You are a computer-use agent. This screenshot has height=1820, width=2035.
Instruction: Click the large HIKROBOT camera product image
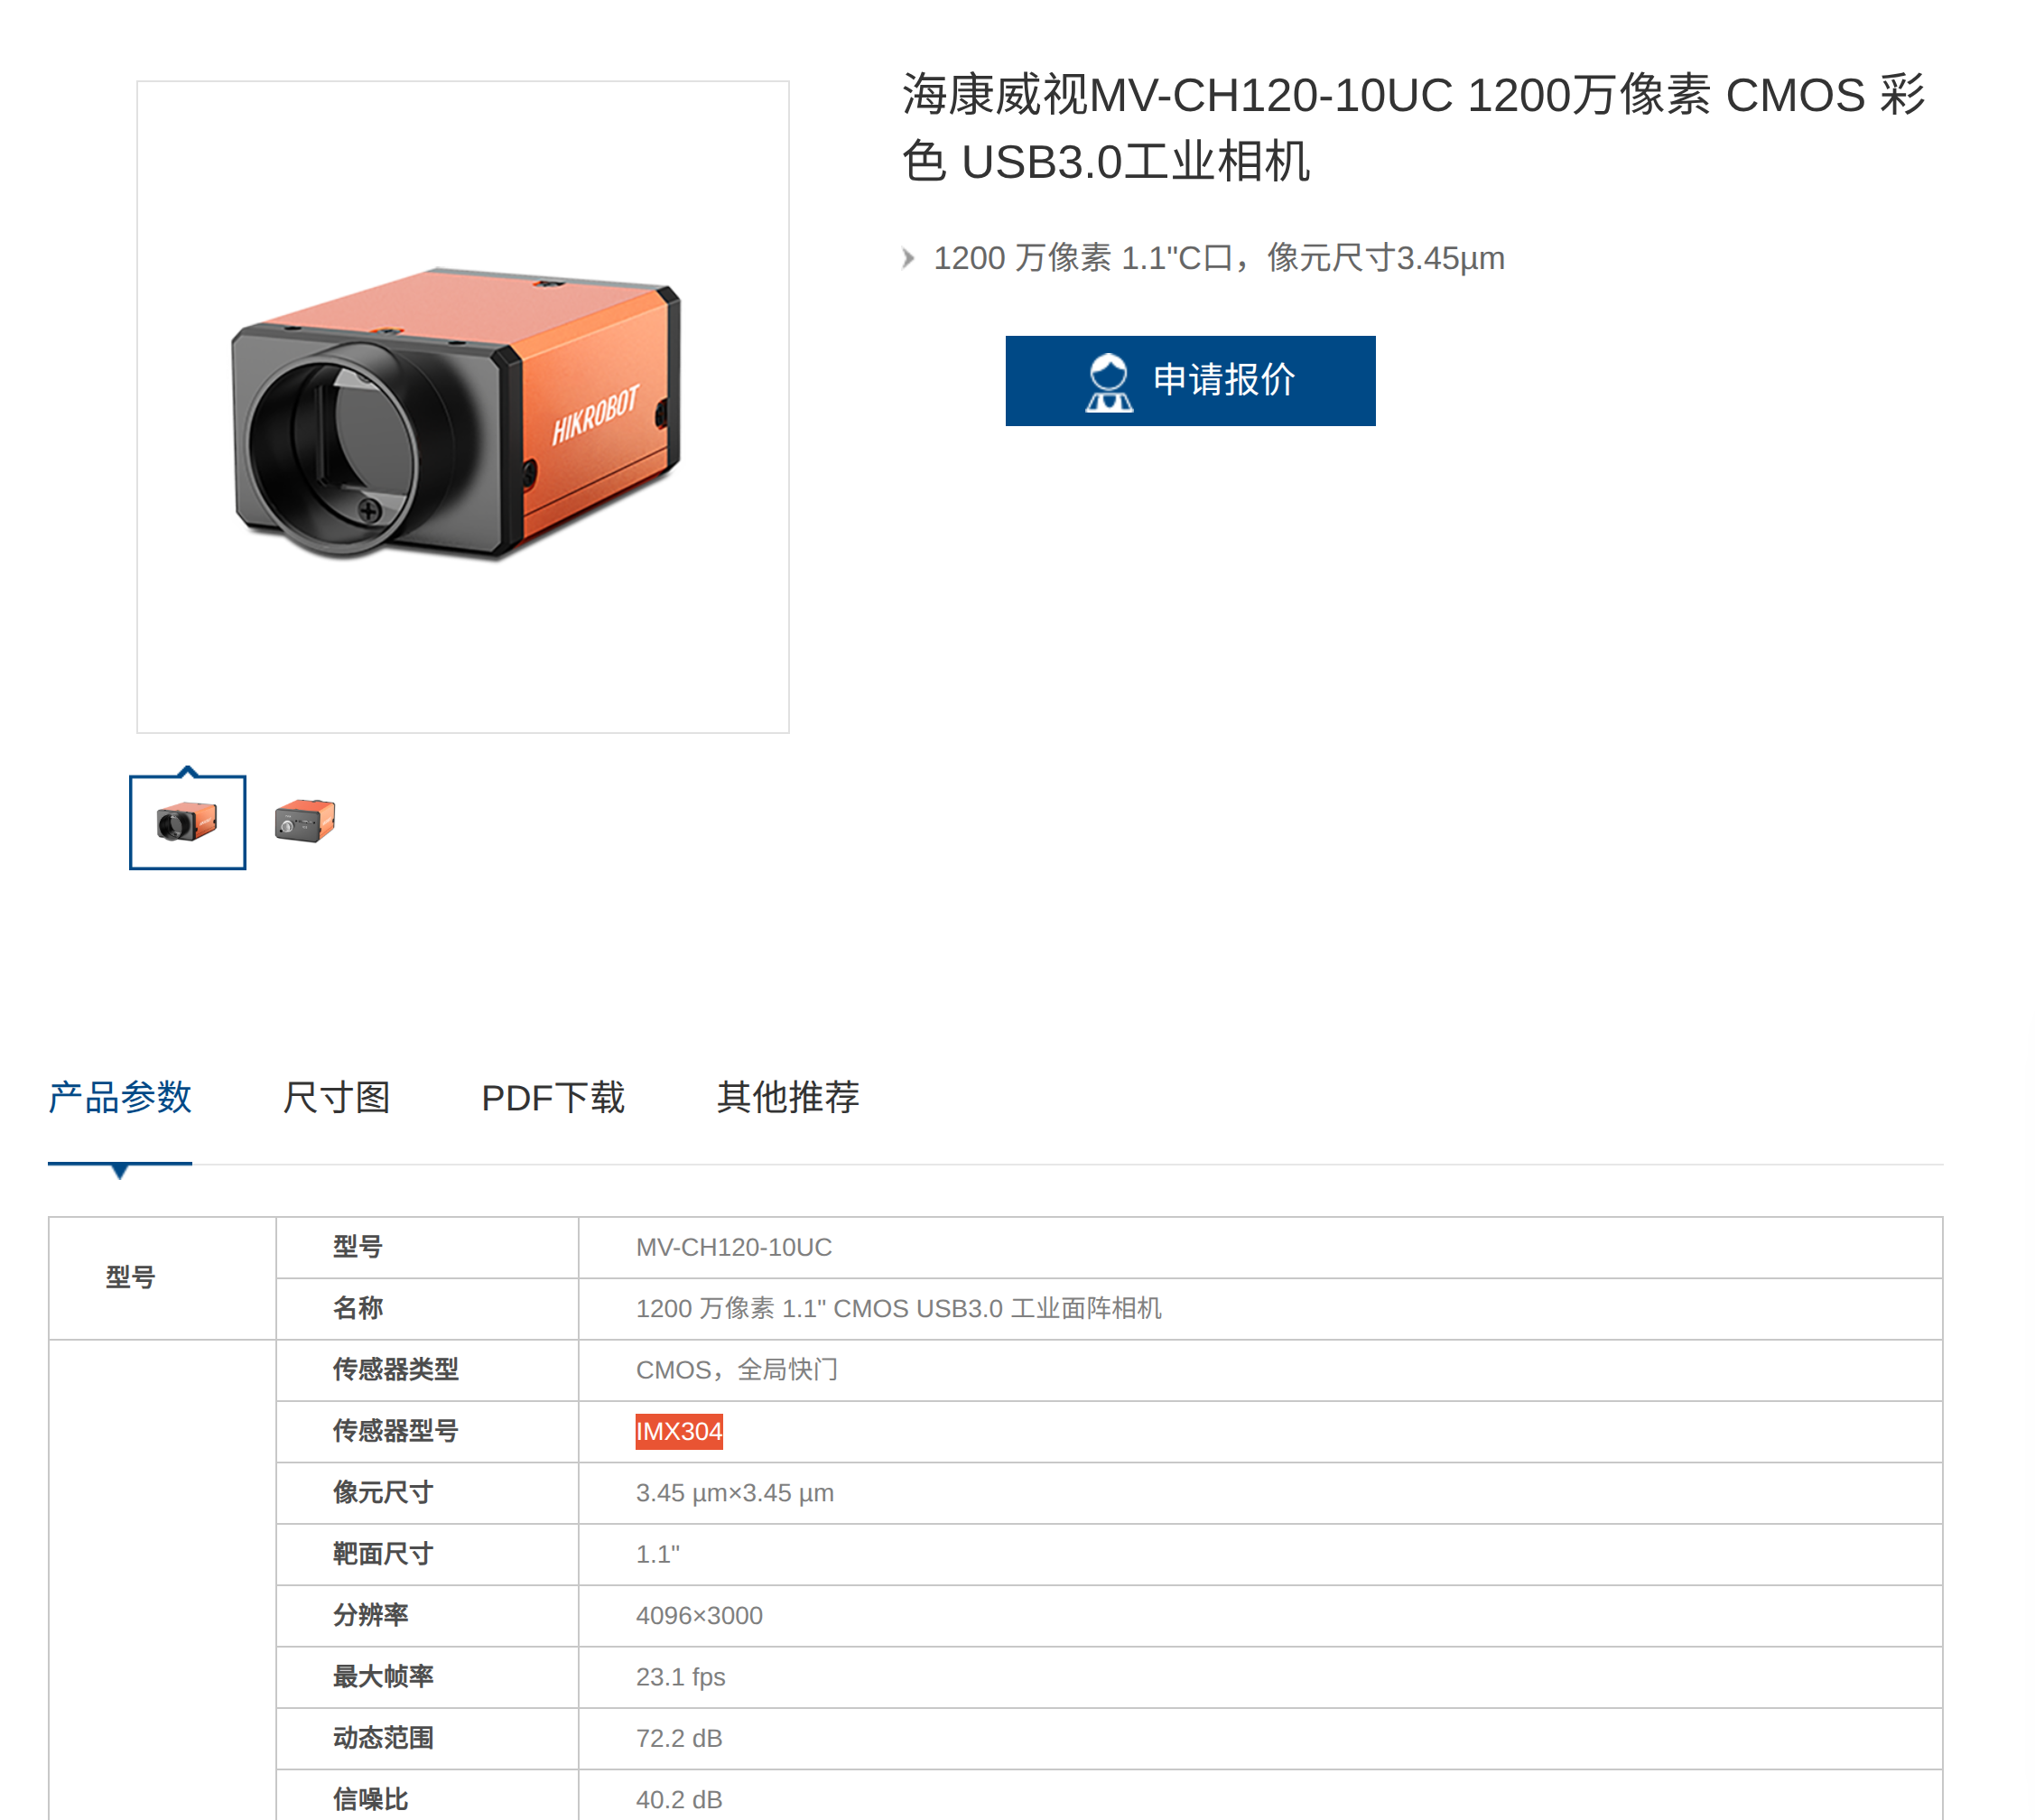coord(463,407)
